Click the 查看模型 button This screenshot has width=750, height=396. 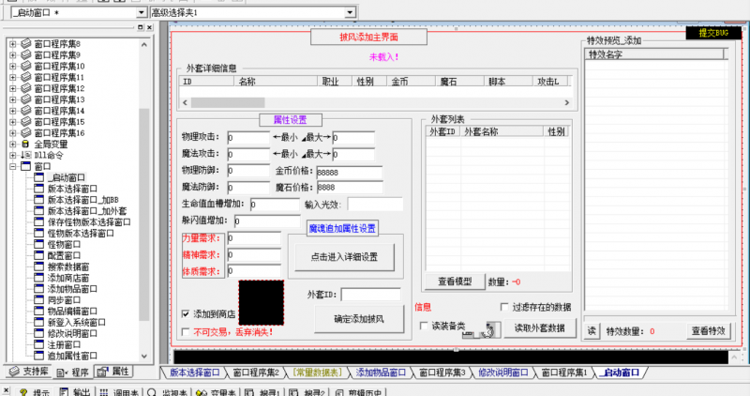pos(455,282)
